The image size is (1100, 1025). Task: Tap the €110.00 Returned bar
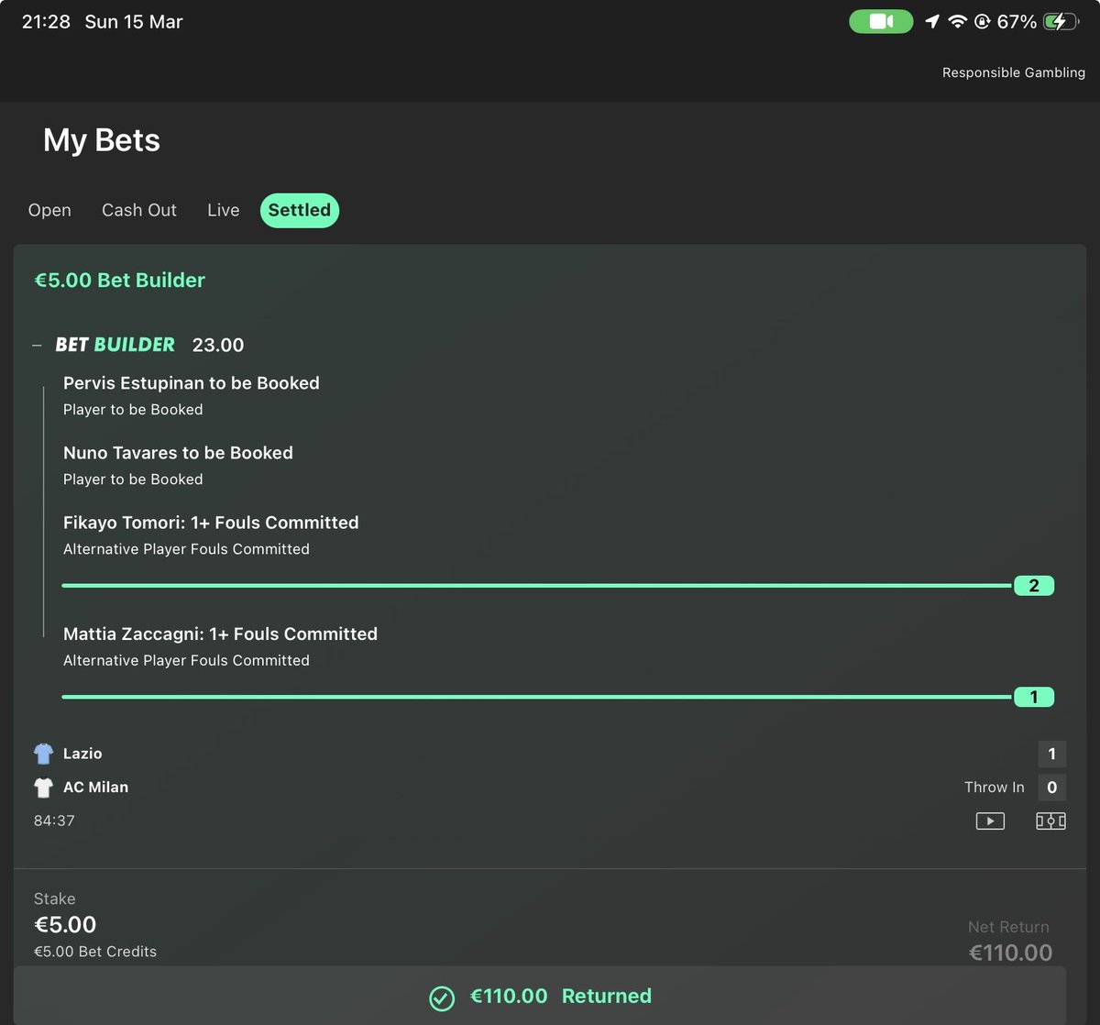pyautogui.click(x=540, y=996)
